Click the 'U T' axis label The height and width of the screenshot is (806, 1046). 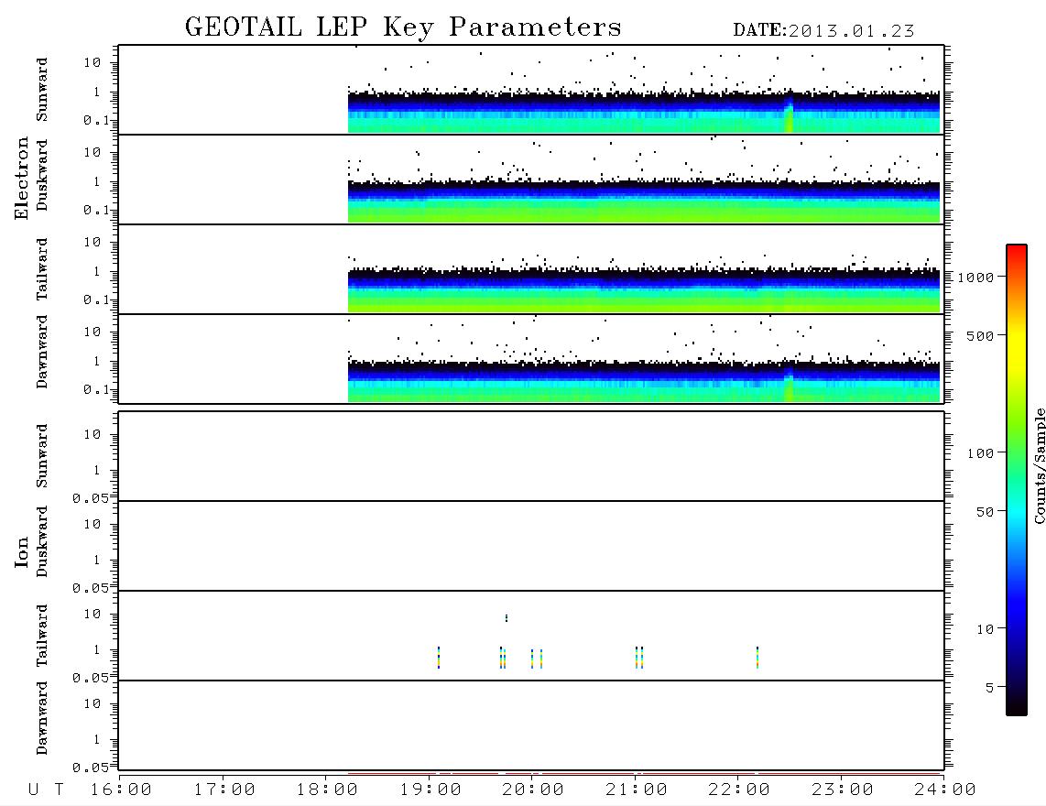click(46, 790)
